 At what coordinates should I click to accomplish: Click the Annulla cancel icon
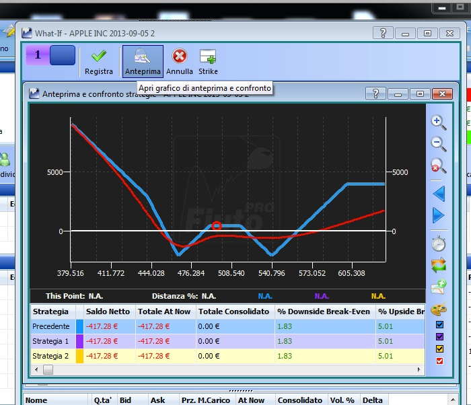180,56
